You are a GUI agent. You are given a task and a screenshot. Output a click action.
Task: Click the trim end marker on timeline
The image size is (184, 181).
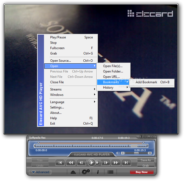point(144,143)
